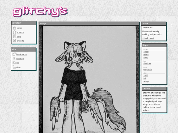
Task: Visit the projects page
Action: pos(20,41)
